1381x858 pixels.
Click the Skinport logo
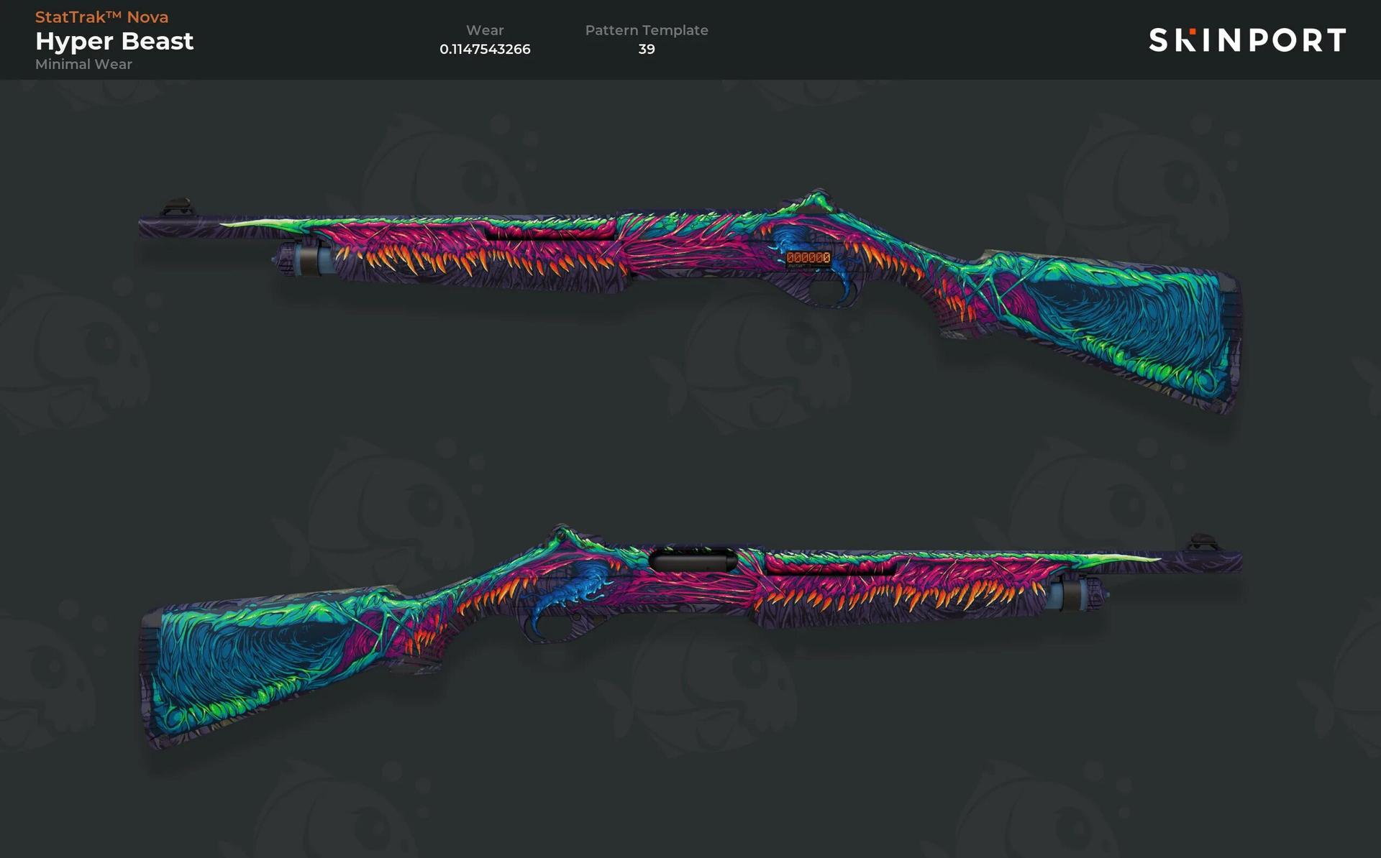pos(1246,40)
